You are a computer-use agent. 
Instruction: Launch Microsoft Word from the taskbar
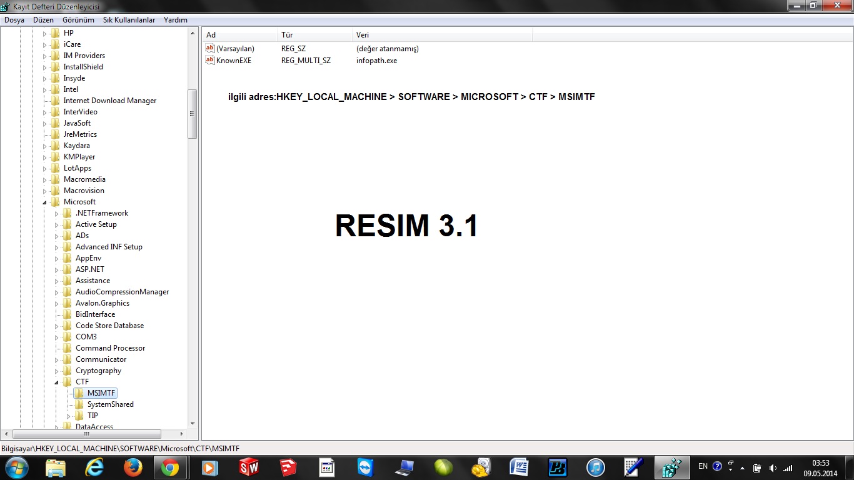[x=520, y=467]
